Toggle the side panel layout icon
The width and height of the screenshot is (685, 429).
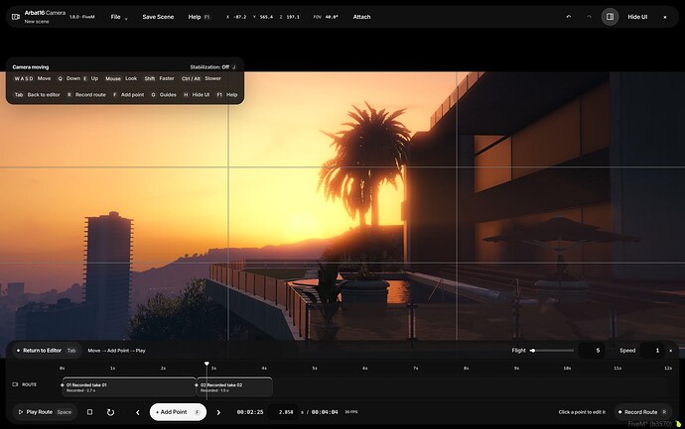[610, 17]
